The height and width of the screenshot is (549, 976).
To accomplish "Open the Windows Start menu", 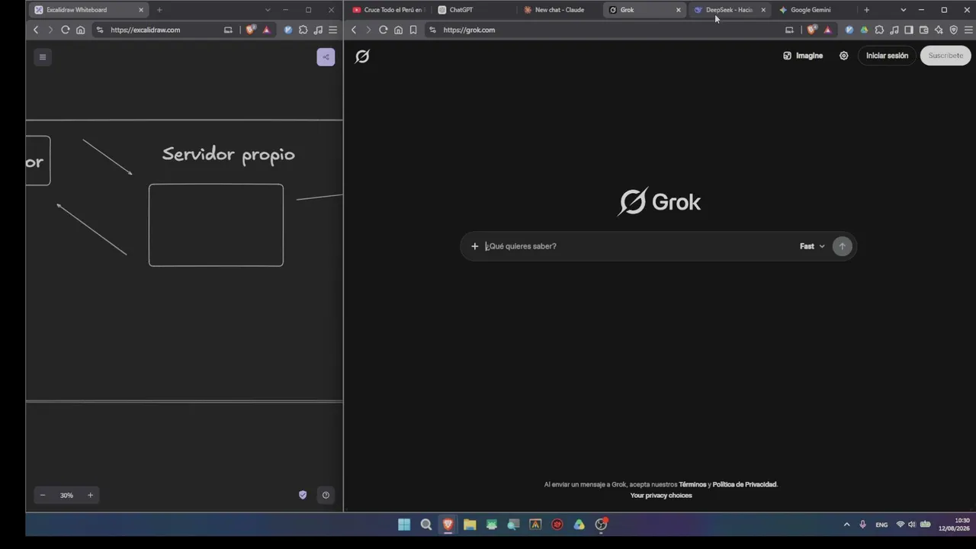I will coord(404,525).
